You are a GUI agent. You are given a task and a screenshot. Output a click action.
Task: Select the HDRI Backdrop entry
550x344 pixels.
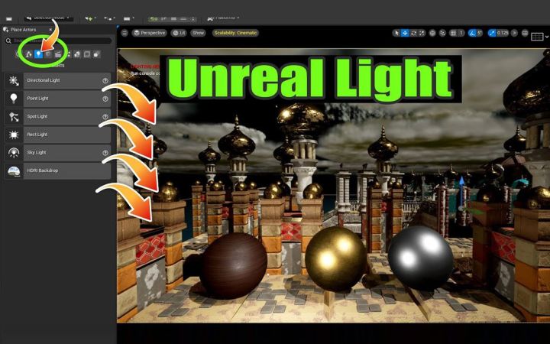coord(57,170)
